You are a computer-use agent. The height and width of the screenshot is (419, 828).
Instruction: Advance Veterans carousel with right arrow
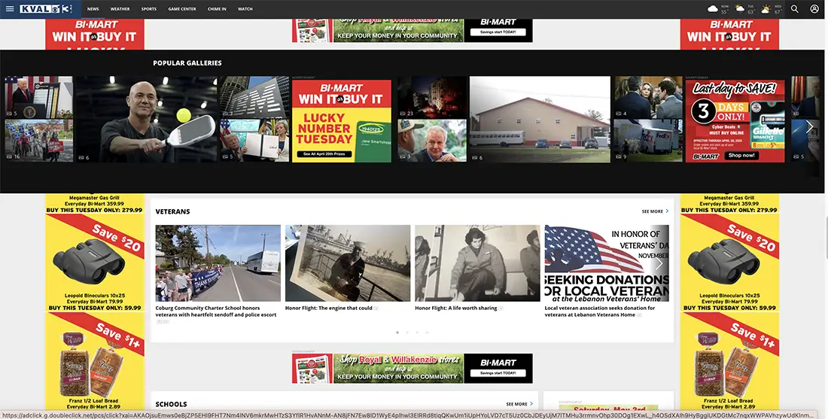tap(659, 263)
